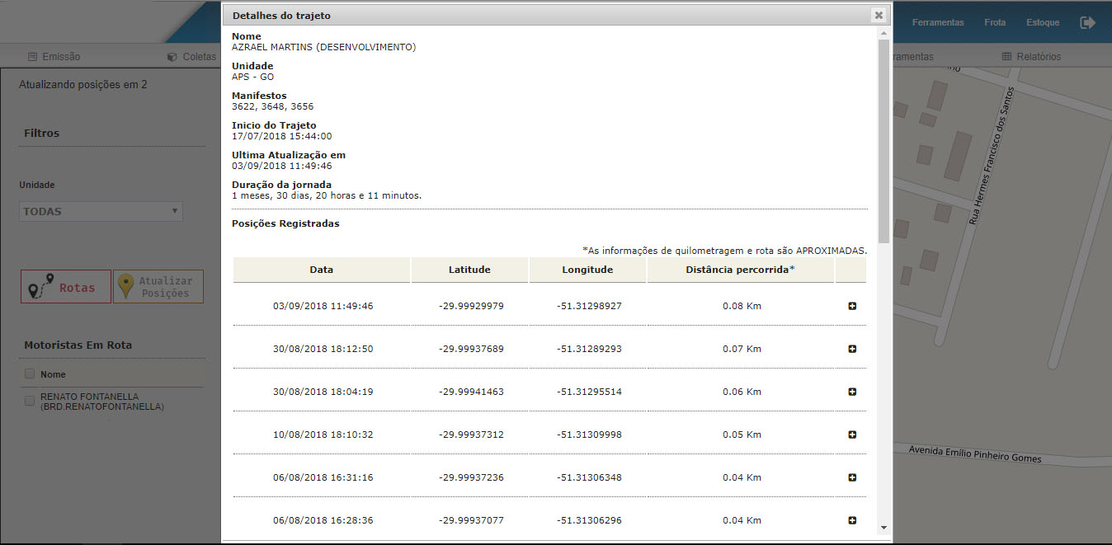The width and height of the screenshot is (1112, 545).
Task: Switch to the Emissão tab
Action: (x=54, y=57)
